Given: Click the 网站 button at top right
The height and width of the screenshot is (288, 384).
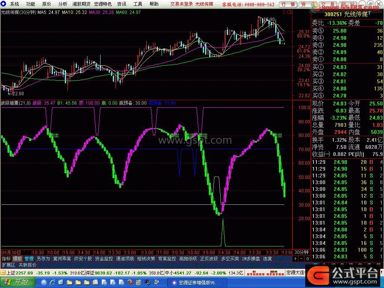Looking at the screenshot, I should (348, 4).
